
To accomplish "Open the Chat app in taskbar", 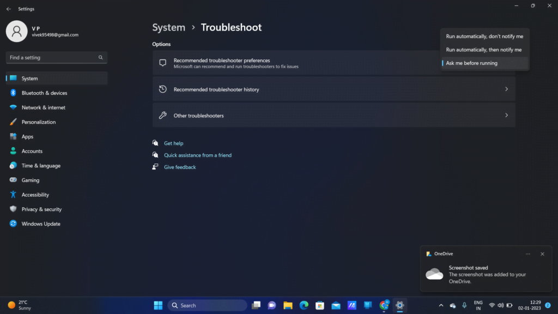I will (272, 305).
